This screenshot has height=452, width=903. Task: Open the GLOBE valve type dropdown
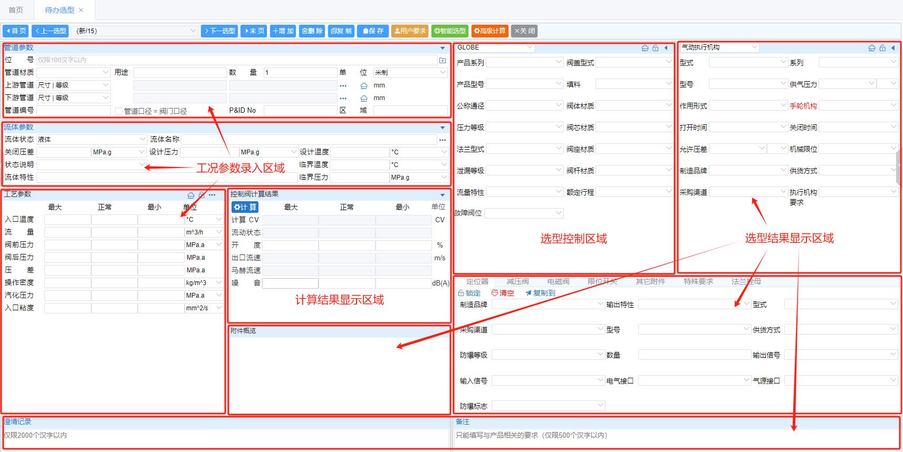(495, 47)
